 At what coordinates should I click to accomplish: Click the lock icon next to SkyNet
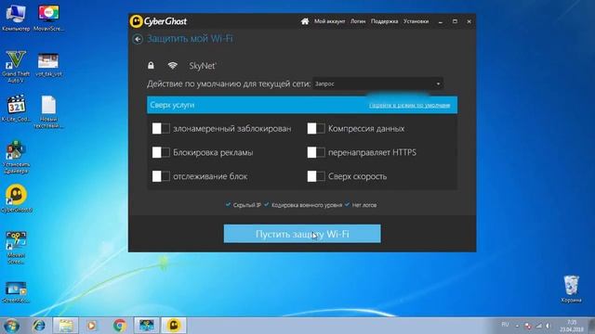(x=151, y=66)
